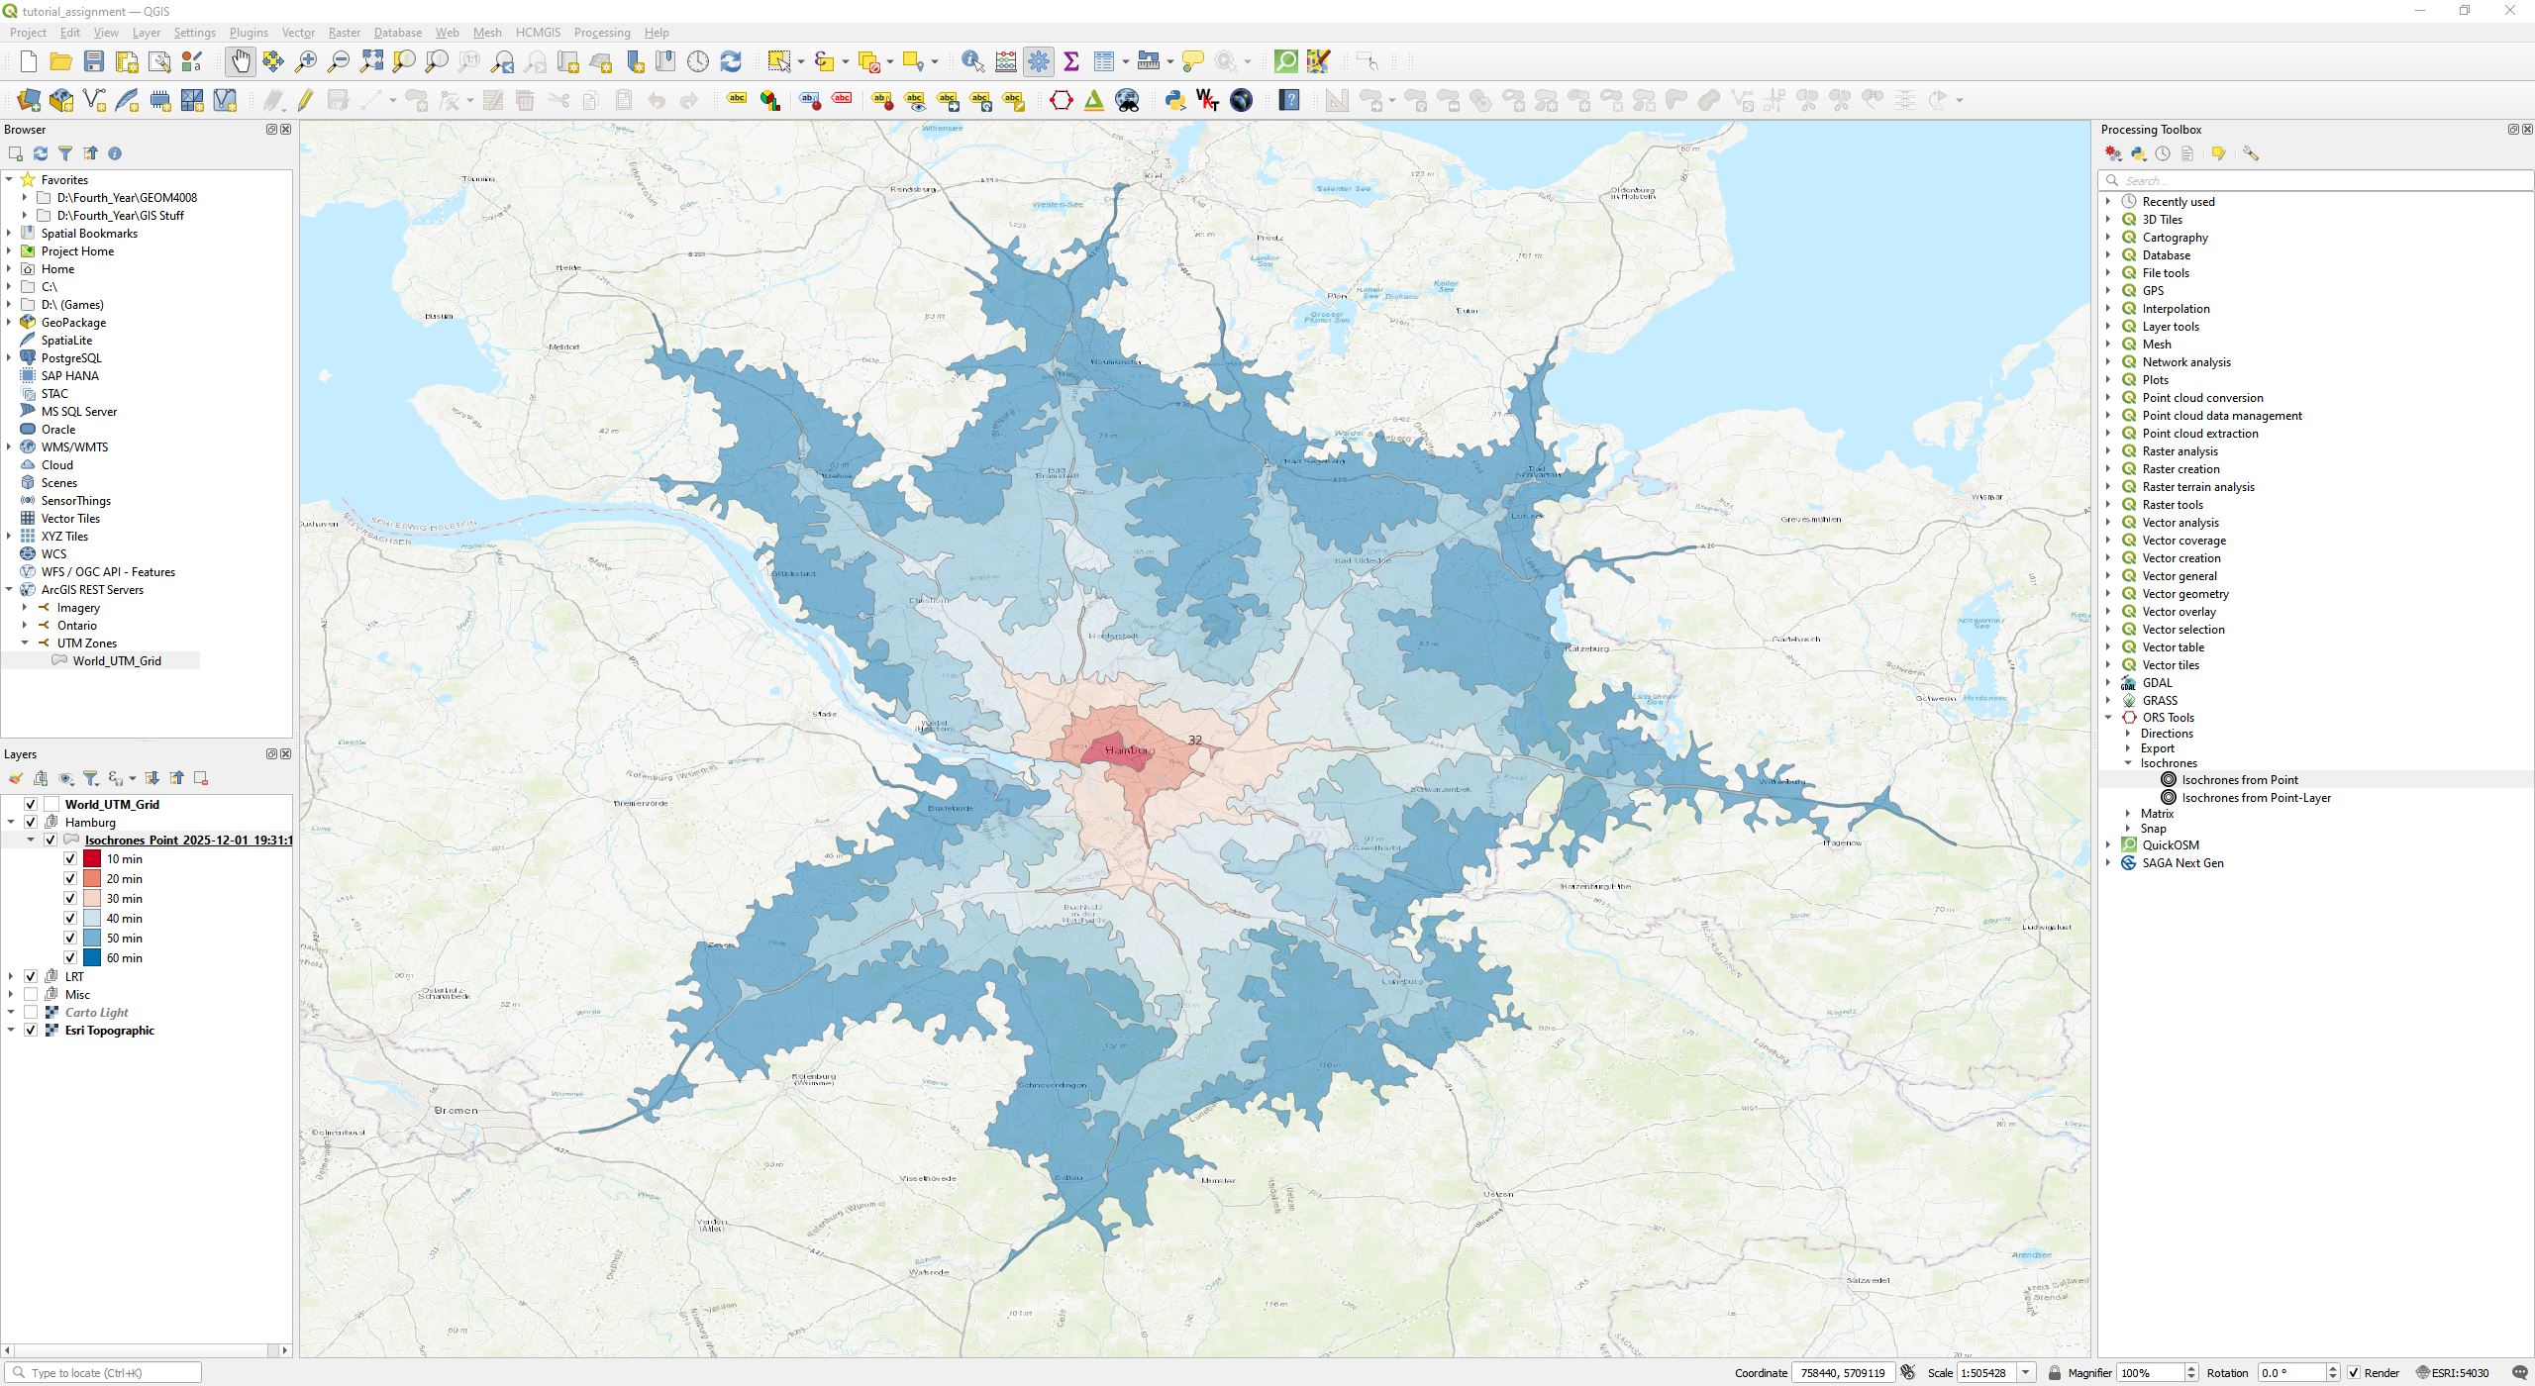Click the Refresh map icon

point(731,61)
